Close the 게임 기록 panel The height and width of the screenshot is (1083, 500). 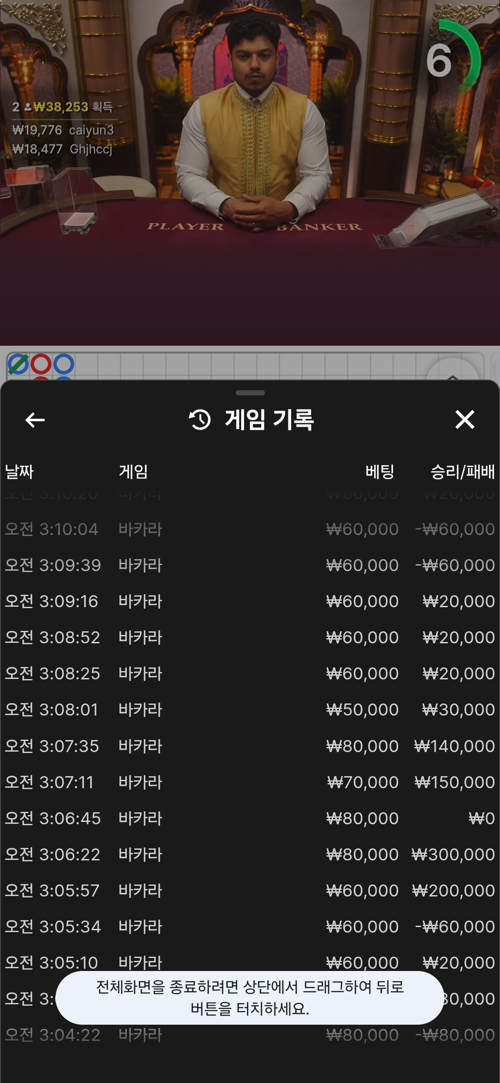coord(464,420)
